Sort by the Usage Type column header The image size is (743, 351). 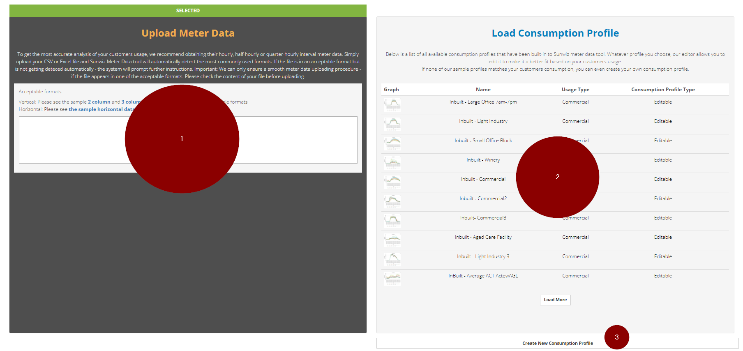pos(575,90)
